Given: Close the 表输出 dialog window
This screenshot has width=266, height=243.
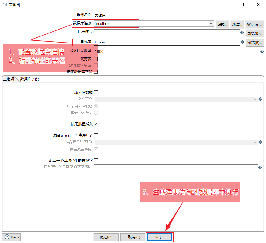Looking at the screenshot, I should pos(259,5).
